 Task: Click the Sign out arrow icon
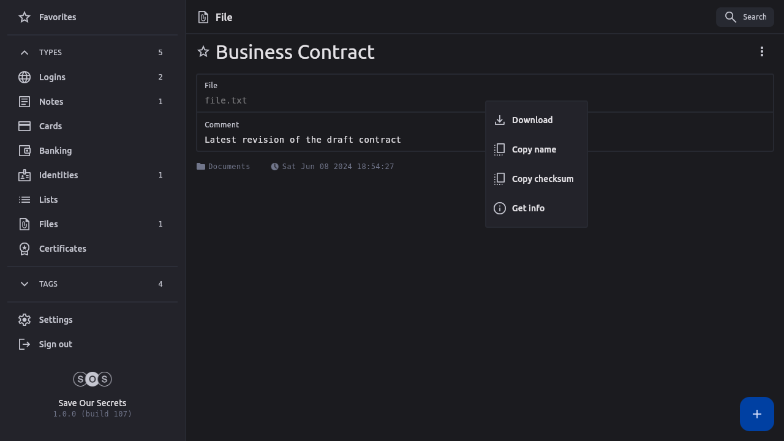(24, 344)
